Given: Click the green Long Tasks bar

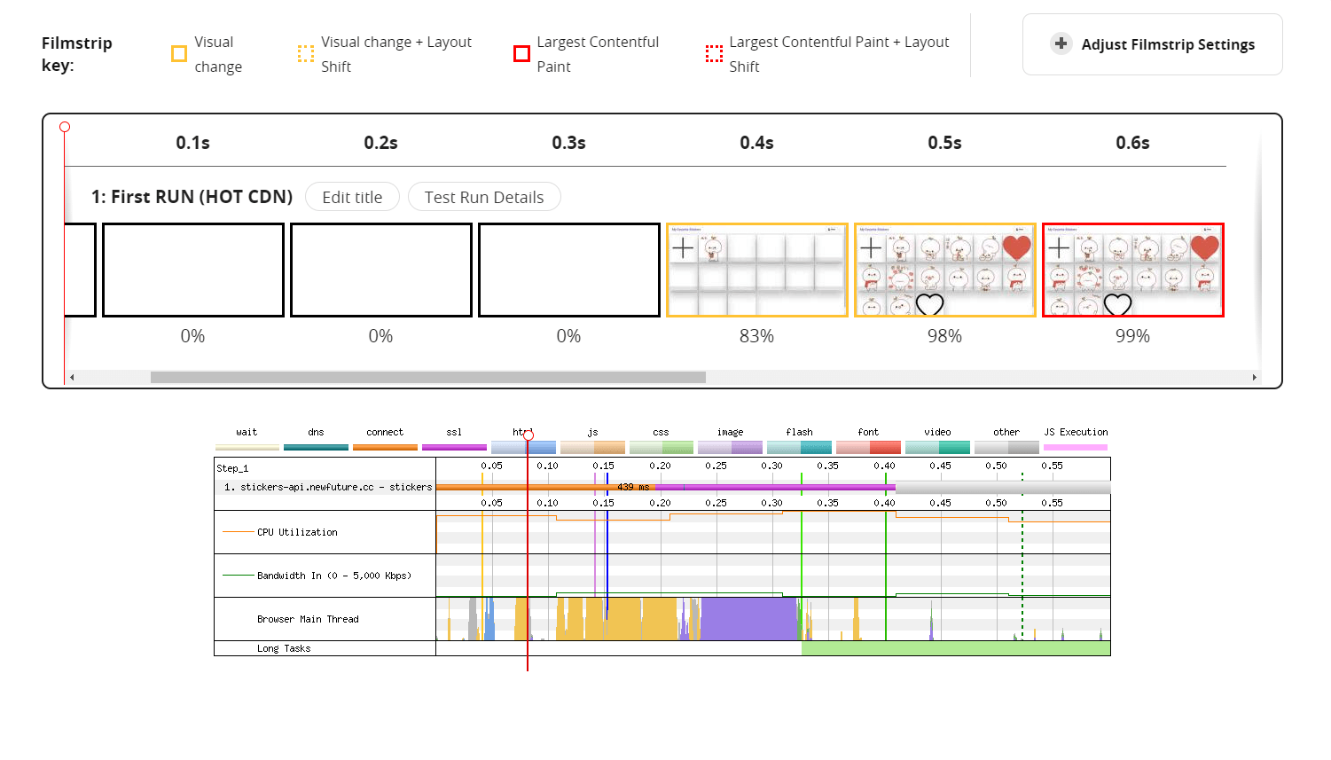Looking at the screenshot, I should pyautogui.click(x=956, y=648).
